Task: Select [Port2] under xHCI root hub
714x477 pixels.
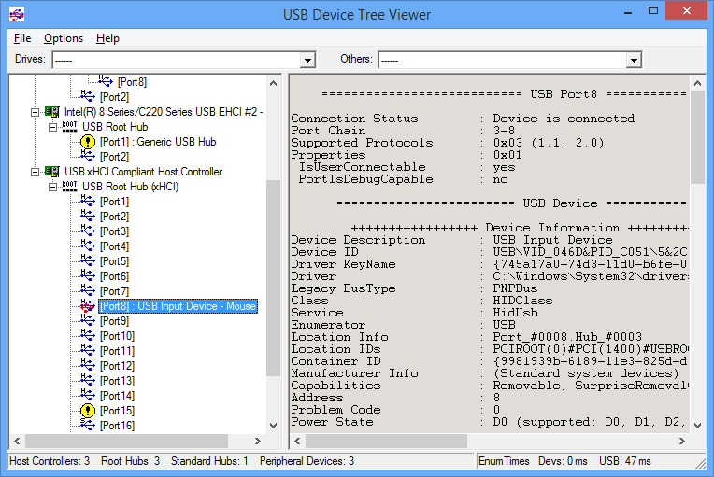Action: click(x=114, y=217)
